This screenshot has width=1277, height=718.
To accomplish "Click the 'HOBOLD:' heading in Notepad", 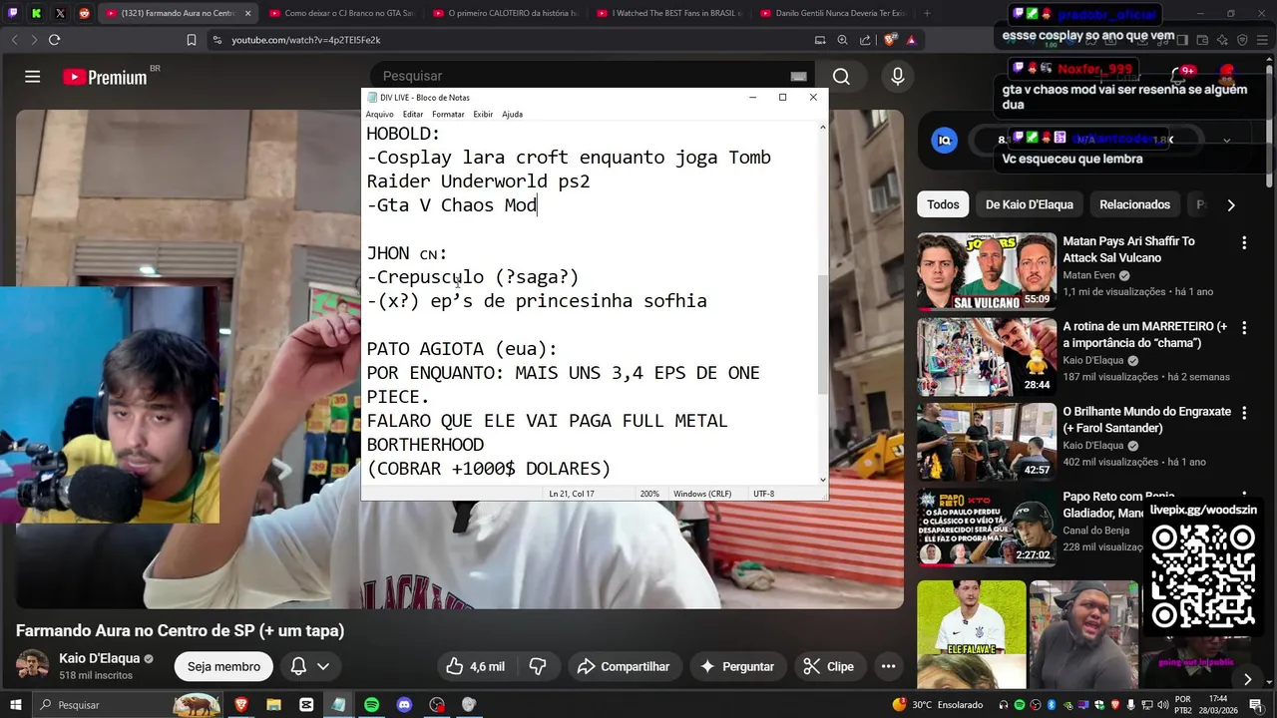I will pos(403,134).
